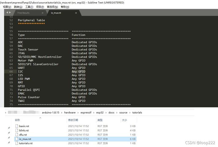The width and height of the screenshot is (218, 147).
Task: Open the 帮助(H) menu
Action: coord(65,7)
